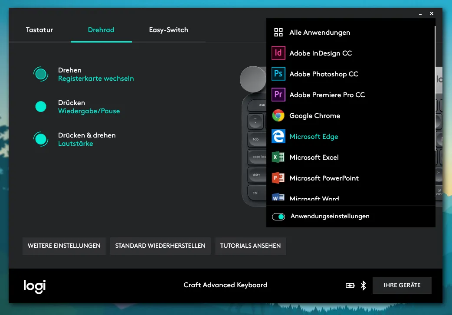This screenshot has width=452, height=315.
Task: Toggle the Anwendungseinstellungen switch
Action: coord(278,217)
